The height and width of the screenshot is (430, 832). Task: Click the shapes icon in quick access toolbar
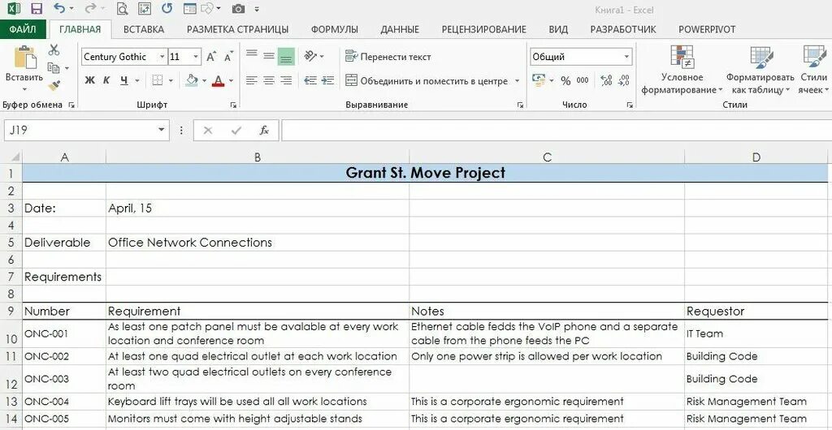tap(207, 8)
